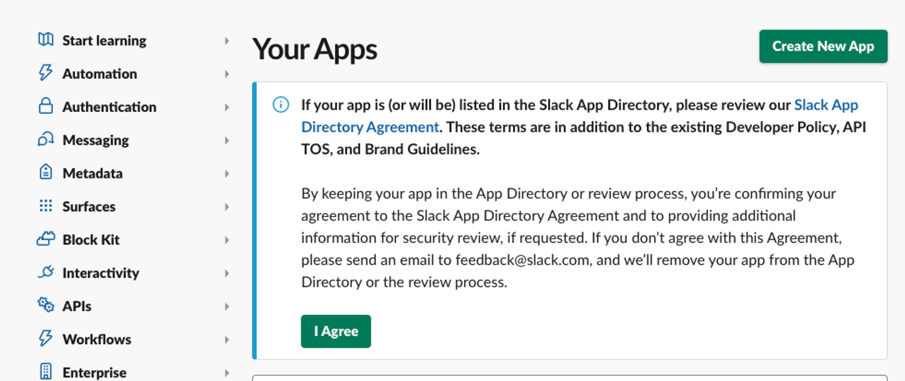Open the Start learning menu item
The image size is (905, 381).
click(105, 41)
